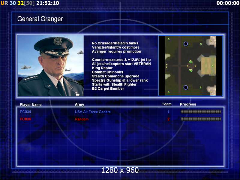
Task: Click the 'Combat Chinooks' line
Action: [107, 72]
